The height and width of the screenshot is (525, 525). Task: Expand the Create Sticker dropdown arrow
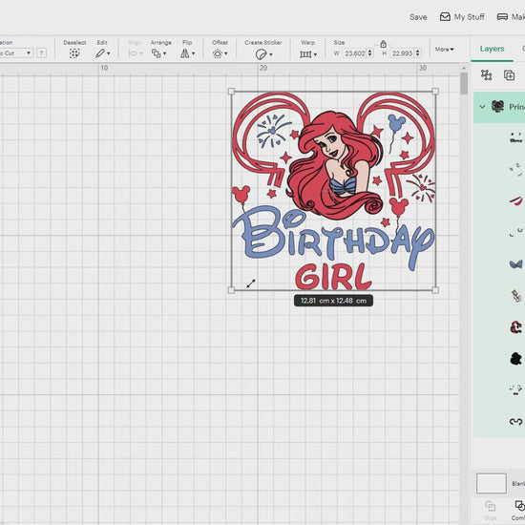click(270, 54)
